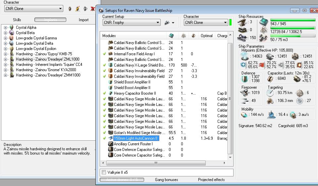Open the Current Setup CNR Trophy dropdown
This screenshot has width=318, height=186.
(132, 23)
